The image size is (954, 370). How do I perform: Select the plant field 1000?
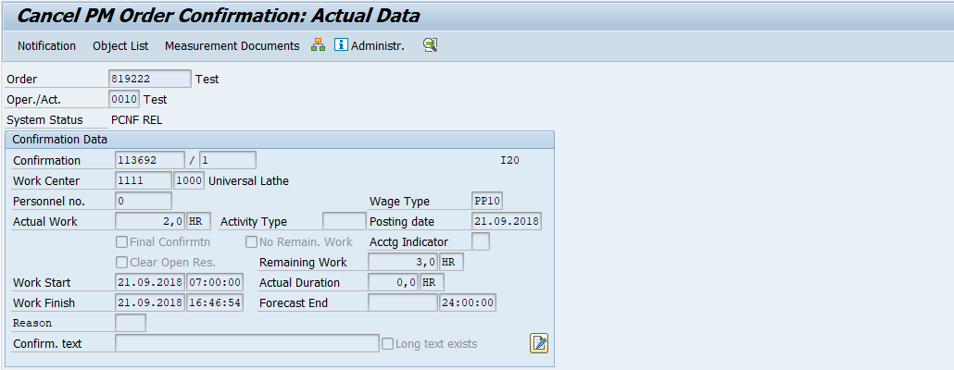coord(189,180)
